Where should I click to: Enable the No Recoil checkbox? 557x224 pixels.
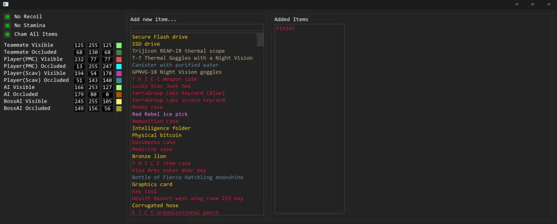(x=7, y=17)
